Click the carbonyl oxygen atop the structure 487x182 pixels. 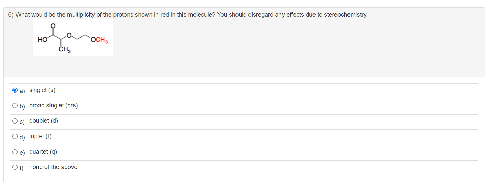(53, 25)
